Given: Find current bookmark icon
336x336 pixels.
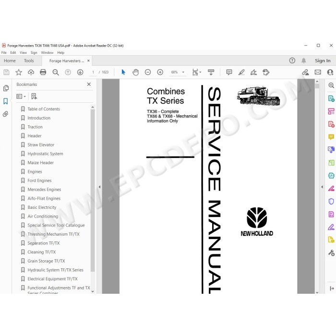Looking at the screenshot, I should point(34,96).
